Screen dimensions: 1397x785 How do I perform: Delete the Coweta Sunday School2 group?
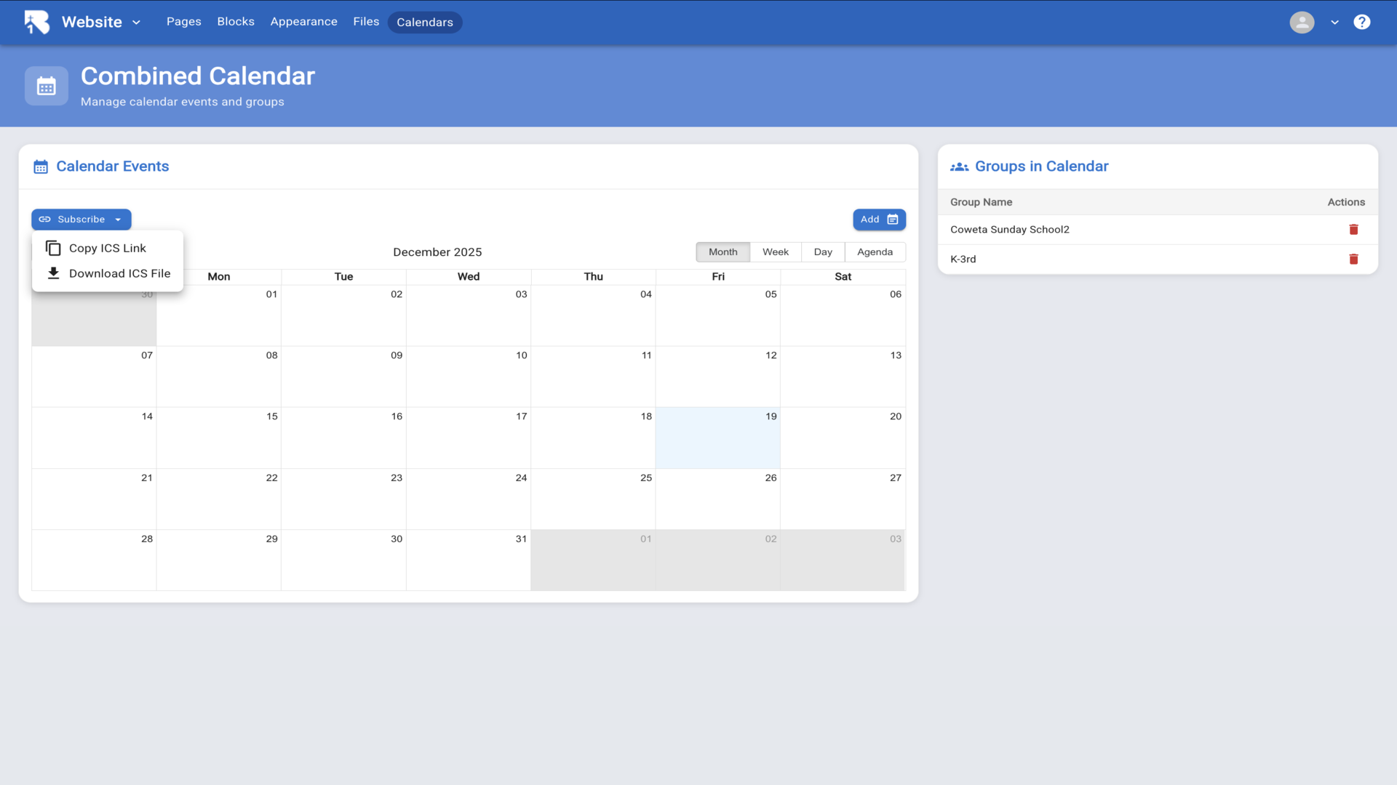[1353, 230]
